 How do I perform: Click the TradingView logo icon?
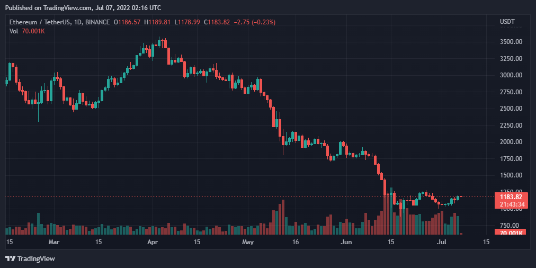[x=10, y=258]
